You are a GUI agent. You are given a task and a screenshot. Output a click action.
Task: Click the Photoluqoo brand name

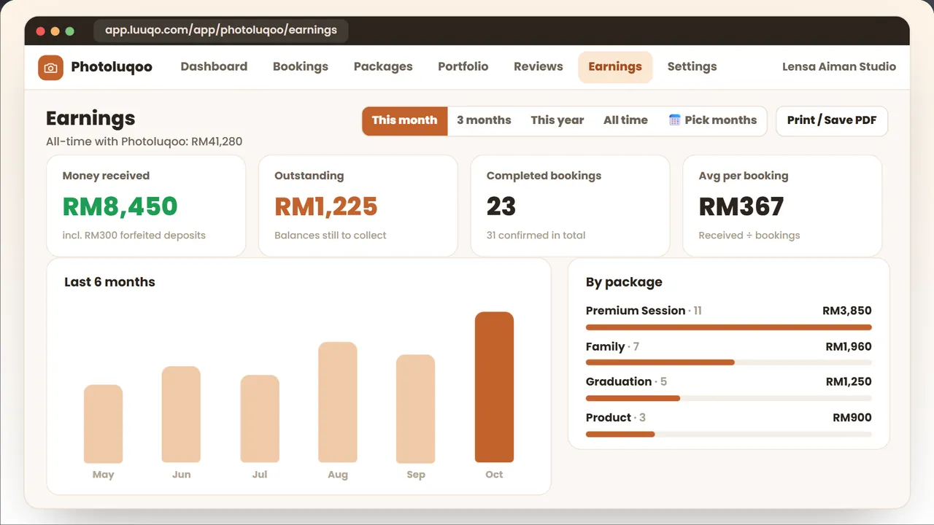pos(112,67)
